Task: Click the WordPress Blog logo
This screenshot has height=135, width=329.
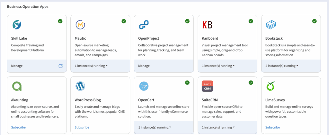Action: tap(80, 86)
